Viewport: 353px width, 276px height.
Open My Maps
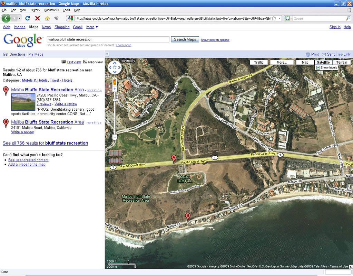pyautogui.click(x=36, y=54)
